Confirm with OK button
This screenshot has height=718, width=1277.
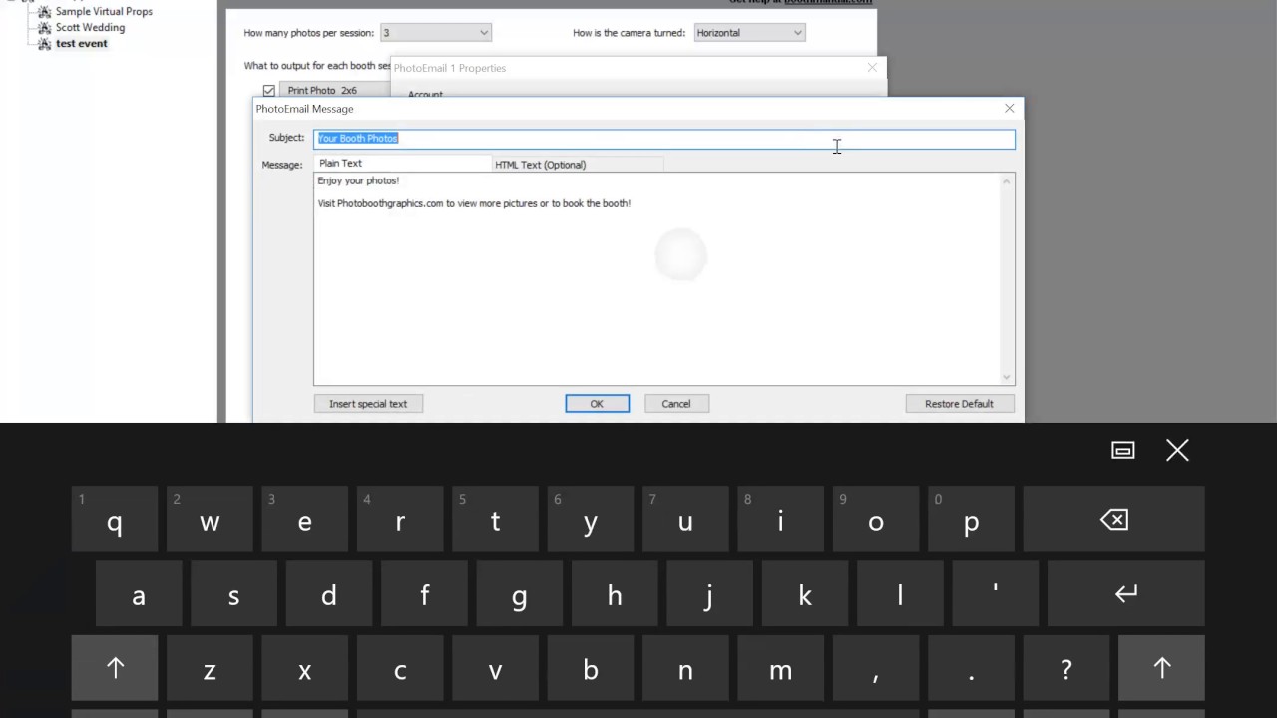click(x=597, y=404)
